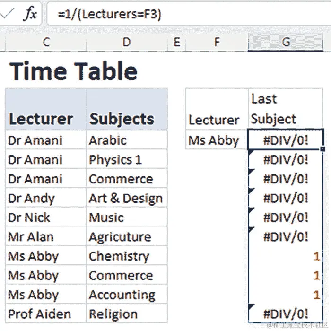Select column C header
Screen dimensions: 331x331
46,42
